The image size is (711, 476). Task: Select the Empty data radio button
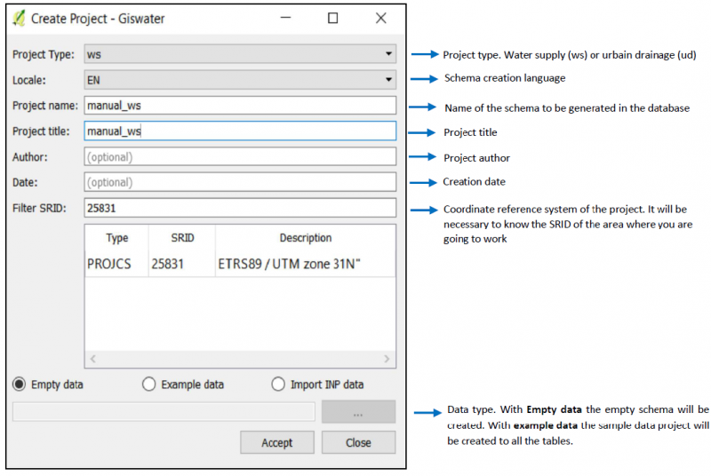click(x=20, y=385)
